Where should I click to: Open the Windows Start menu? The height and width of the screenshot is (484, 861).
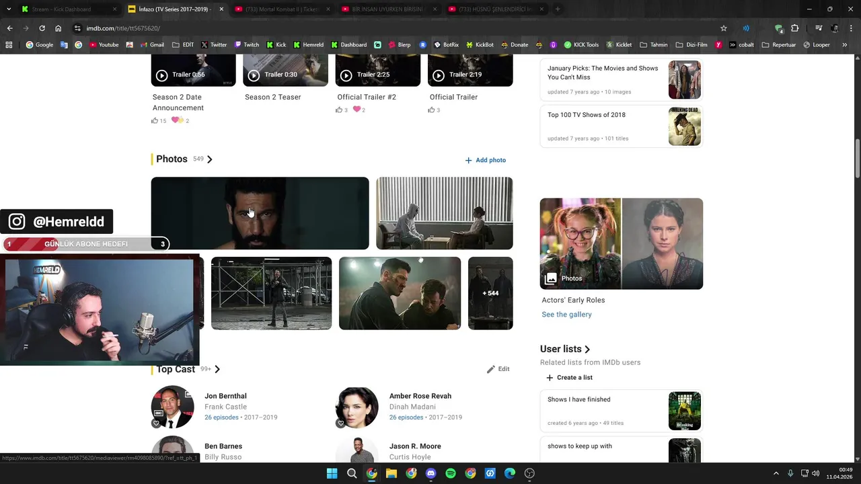coord(332,473)
